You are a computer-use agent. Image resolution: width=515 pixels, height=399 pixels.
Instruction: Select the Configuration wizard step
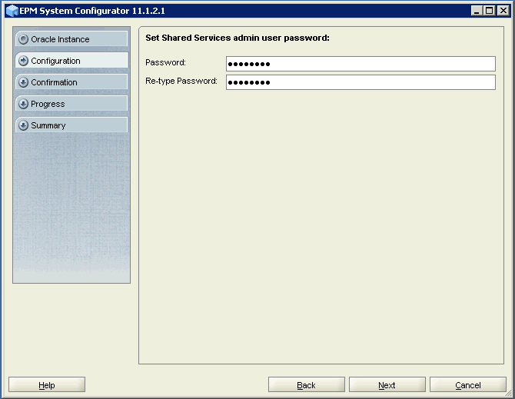click(x=71, y=61)
